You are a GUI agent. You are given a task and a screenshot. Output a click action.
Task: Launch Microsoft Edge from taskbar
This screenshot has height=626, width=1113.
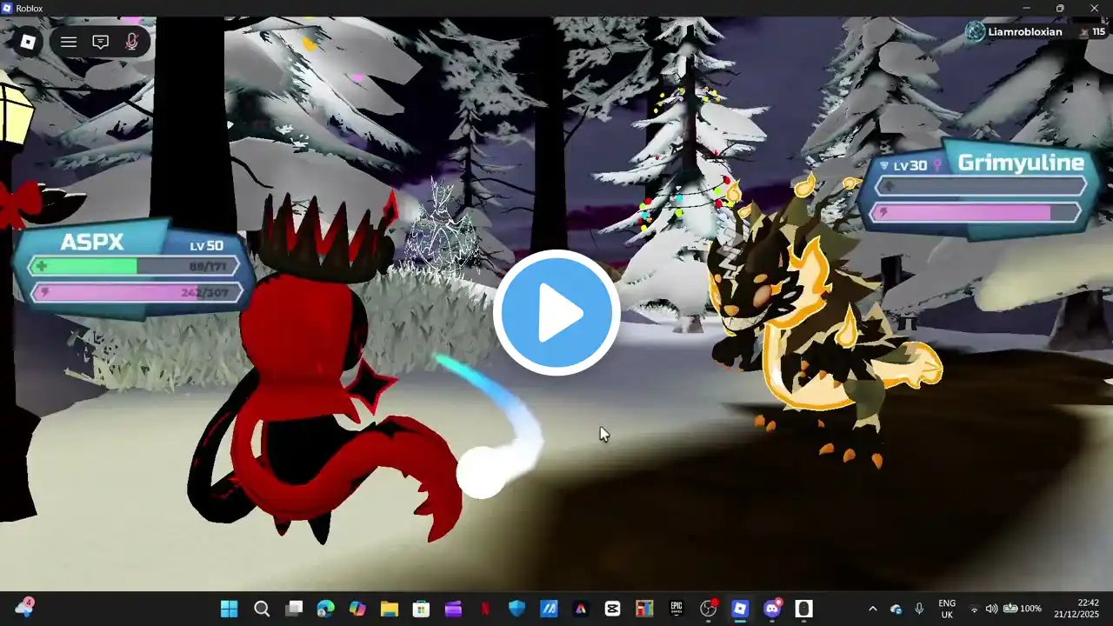(x=325, y=609)
